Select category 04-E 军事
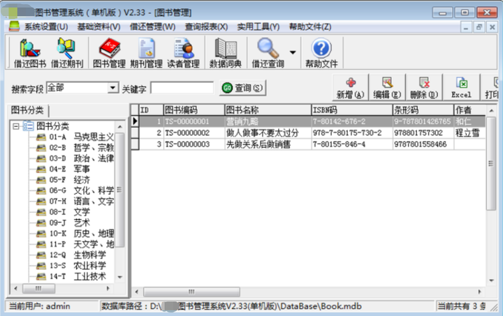This screenshot has height=316, width=503. (x=70, y=169)
